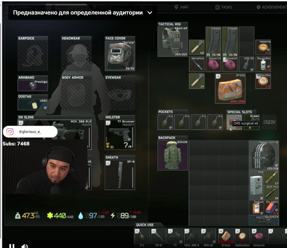
Task: Select the Sodium pack in backpack
Action: [x=256, y=207]
